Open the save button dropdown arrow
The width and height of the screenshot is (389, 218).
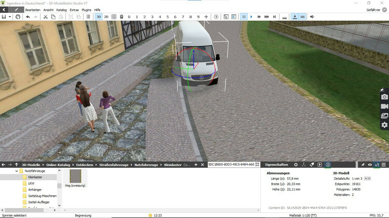[9, 17]
